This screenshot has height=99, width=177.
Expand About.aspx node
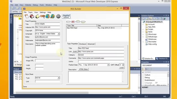pos(143,34)
